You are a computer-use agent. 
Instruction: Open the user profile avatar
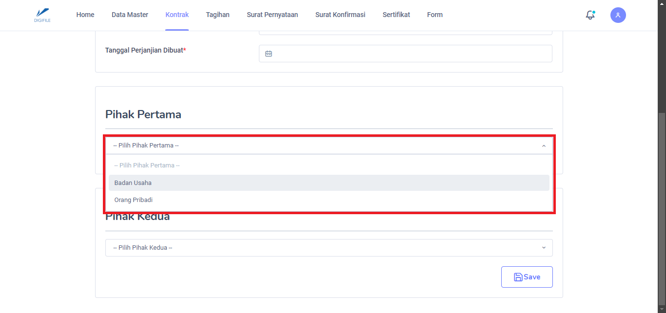[x=618, y=15]
